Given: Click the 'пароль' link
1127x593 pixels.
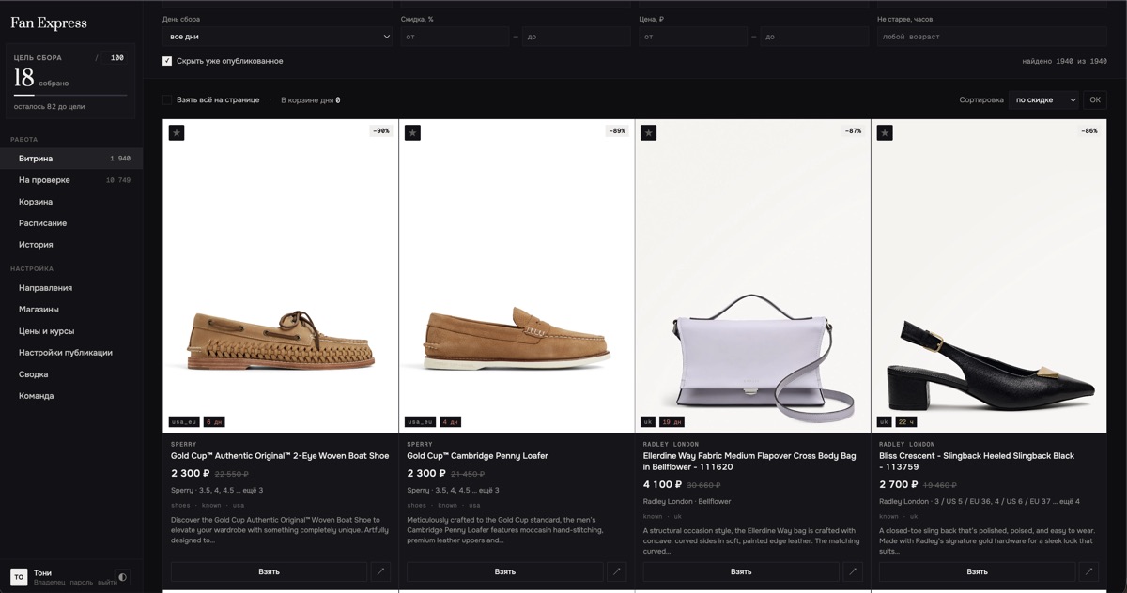Looking at the screenshot, I should (82, 583).
